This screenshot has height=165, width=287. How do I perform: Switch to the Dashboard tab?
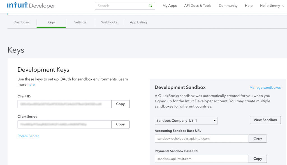(x=22, y=22)
